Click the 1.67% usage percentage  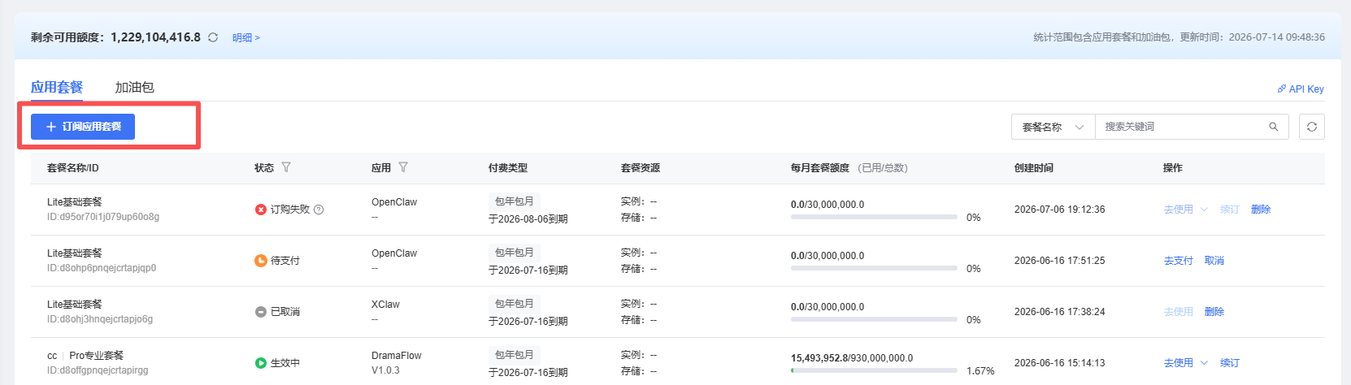980,371
